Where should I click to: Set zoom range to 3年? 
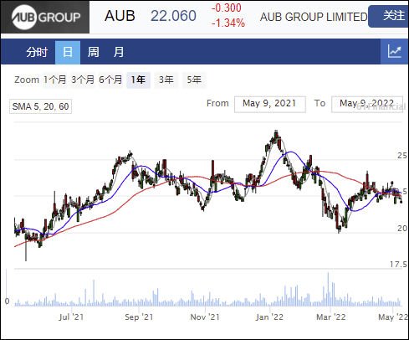tap(166, 80)
